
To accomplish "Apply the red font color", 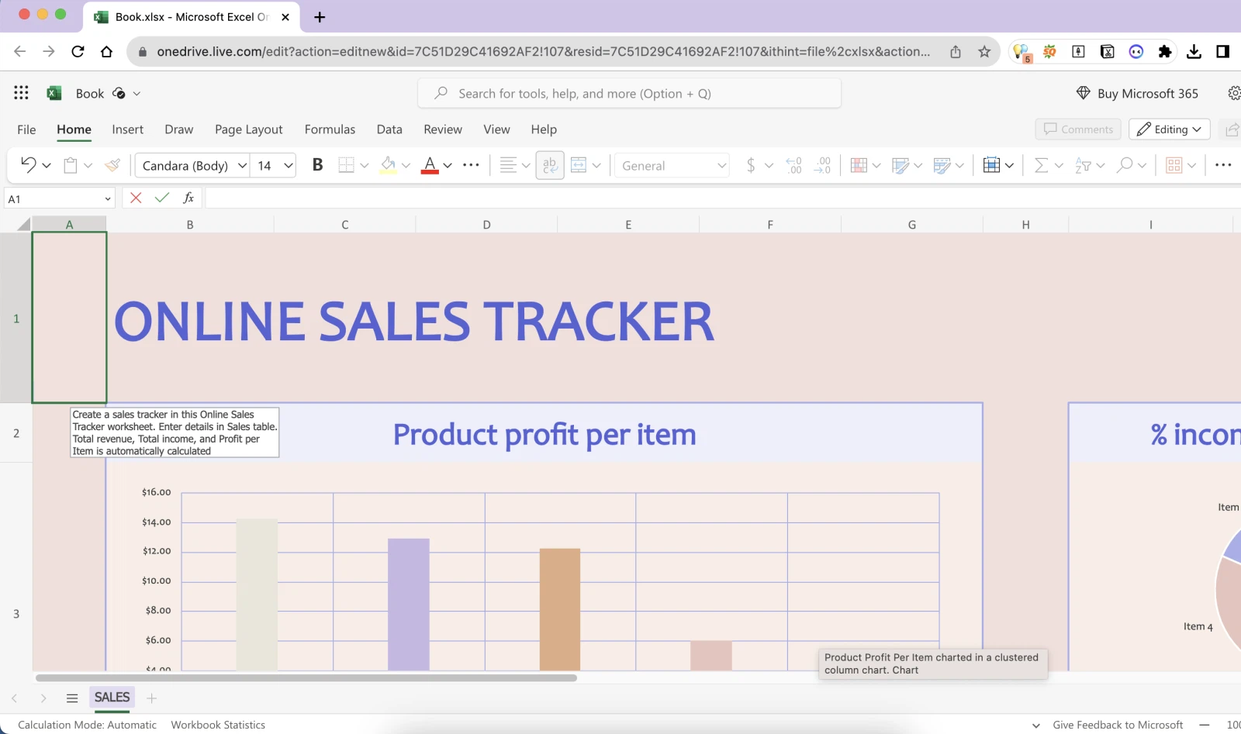I will coord(430,165).
